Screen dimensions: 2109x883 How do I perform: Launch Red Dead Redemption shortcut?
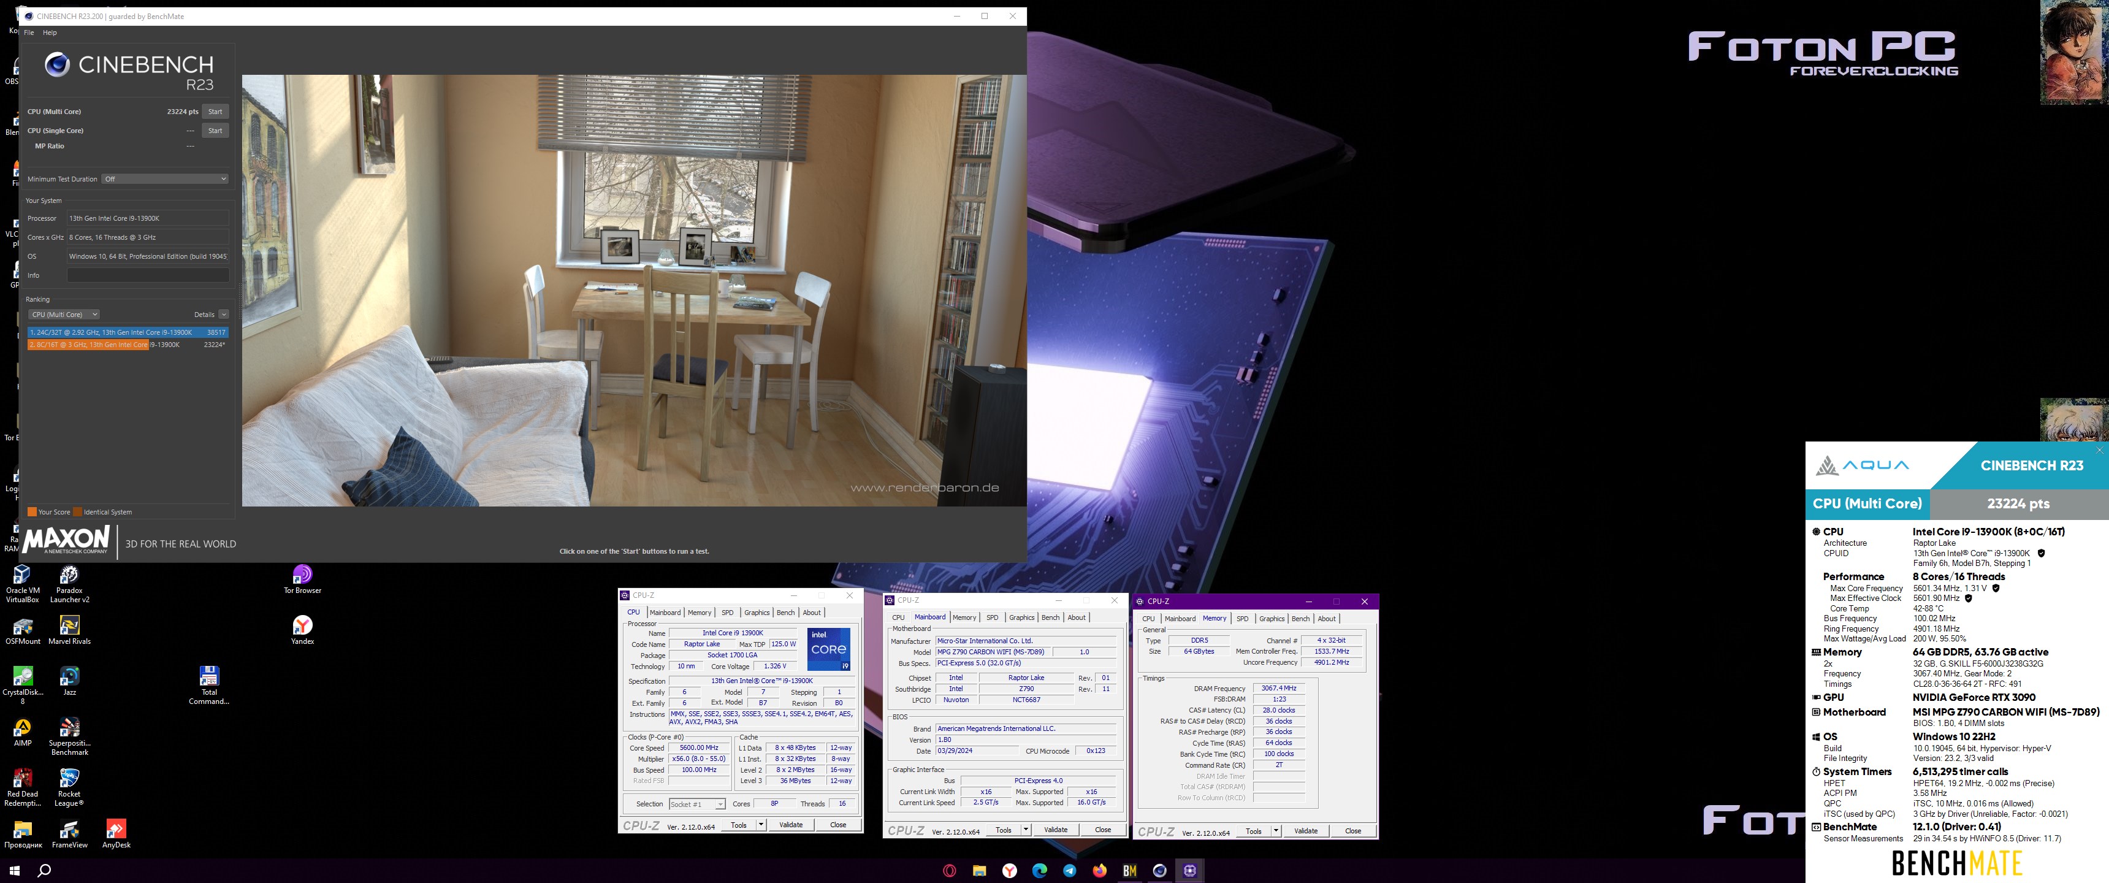pyautogui.click(x=22, y=787)
